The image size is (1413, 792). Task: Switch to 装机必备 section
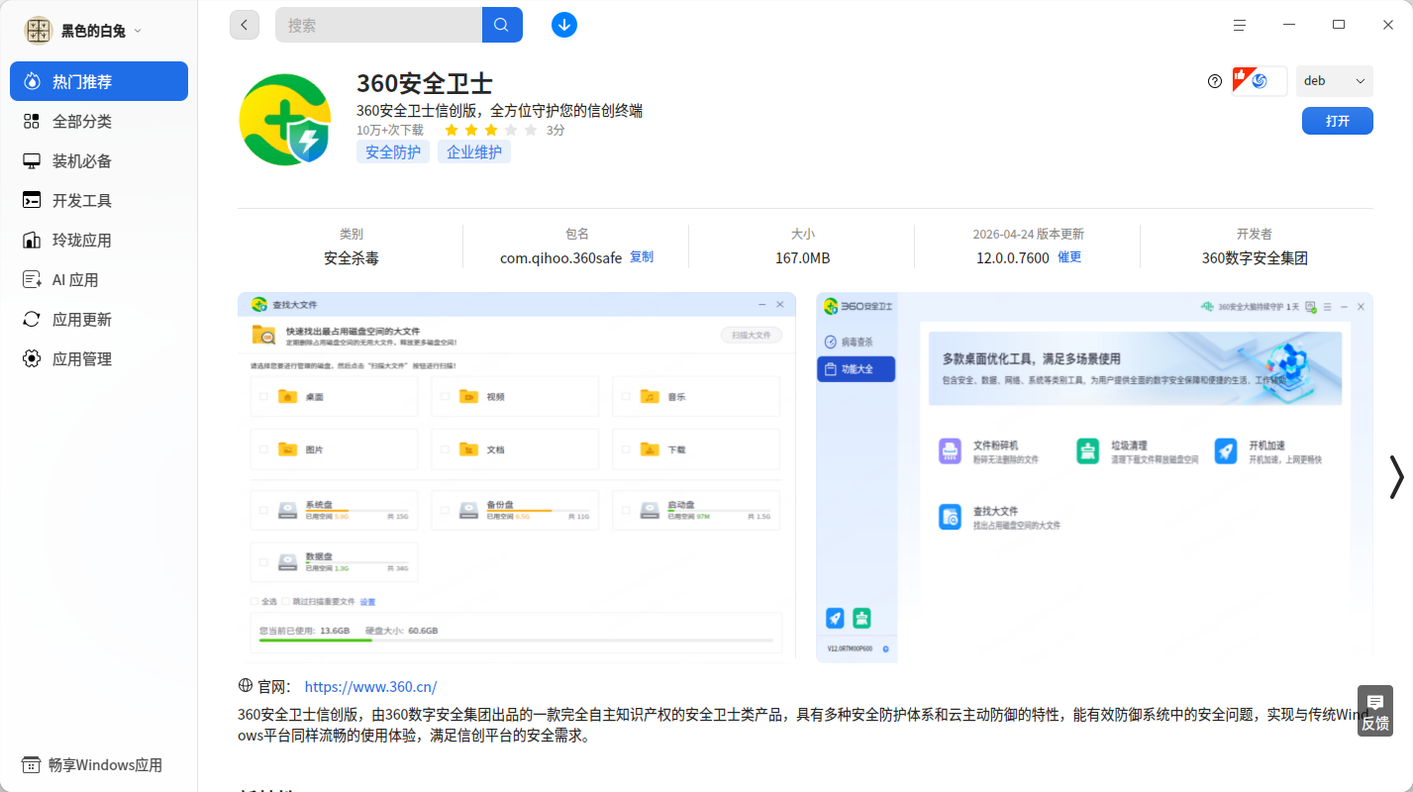99,160
